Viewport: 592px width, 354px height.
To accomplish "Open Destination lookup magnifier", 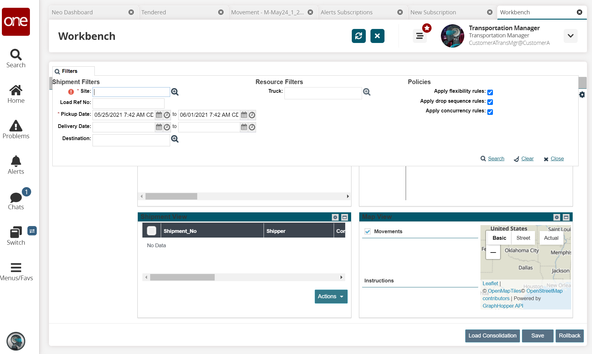I will click(175, 139).
